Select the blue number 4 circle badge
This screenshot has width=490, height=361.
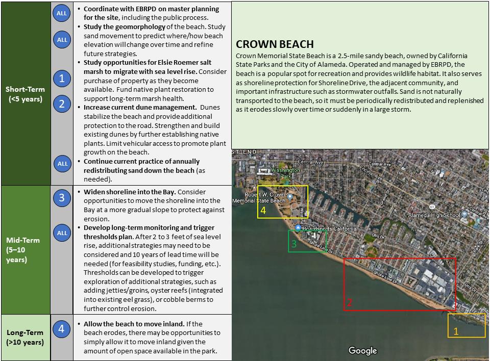point(61,329)
